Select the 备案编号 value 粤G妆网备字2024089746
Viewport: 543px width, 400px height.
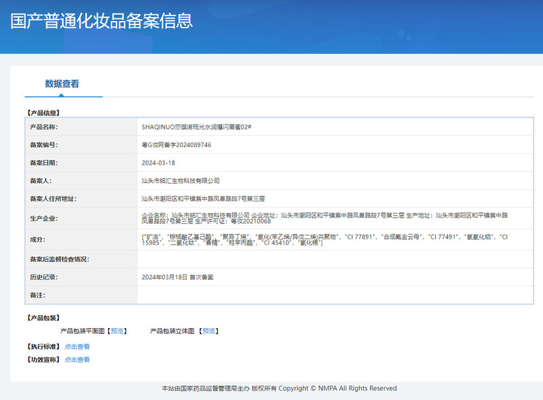pyautogui.click(x=176, y=145)
